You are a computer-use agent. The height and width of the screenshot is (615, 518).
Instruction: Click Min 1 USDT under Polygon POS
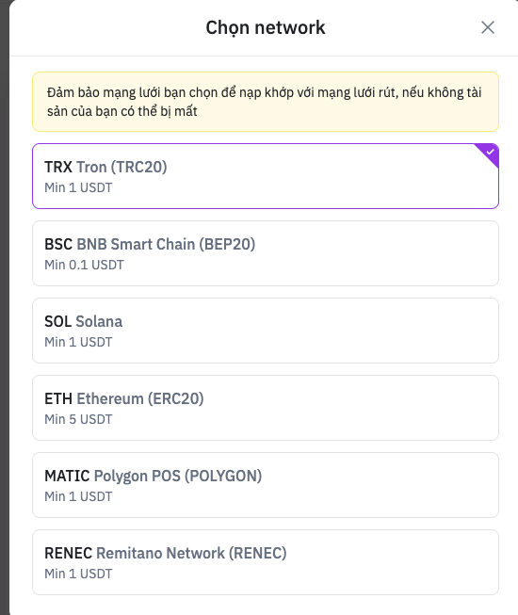[78, 497]
